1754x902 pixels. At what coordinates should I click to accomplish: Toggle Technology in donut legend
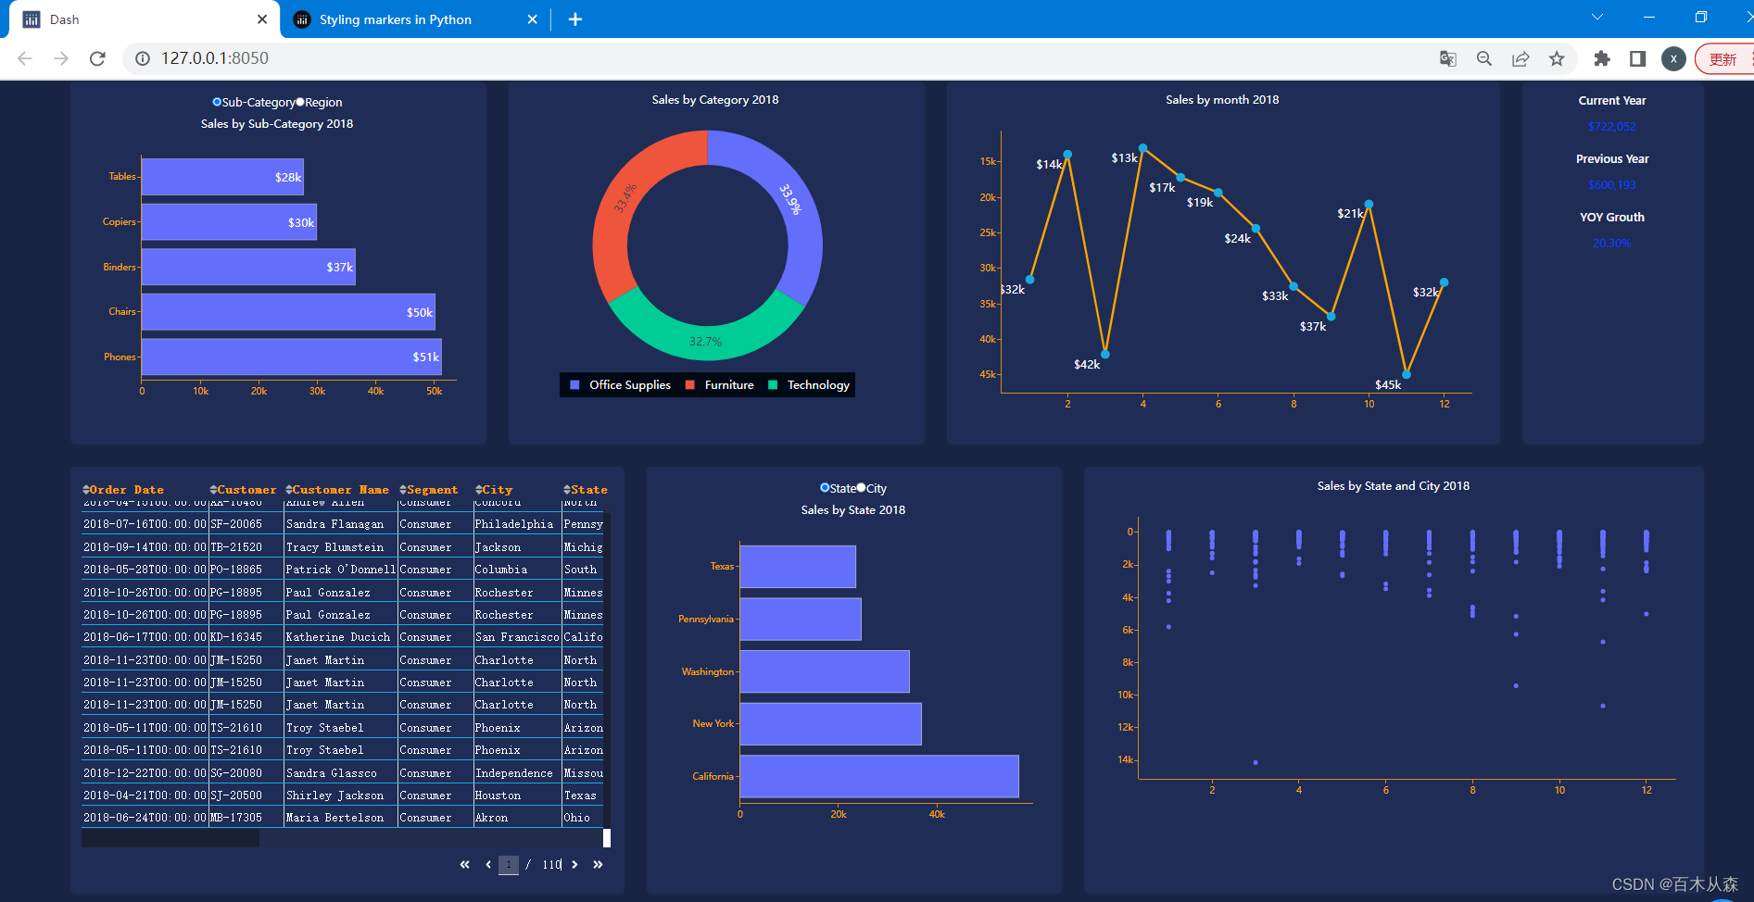tap(809, 385)
